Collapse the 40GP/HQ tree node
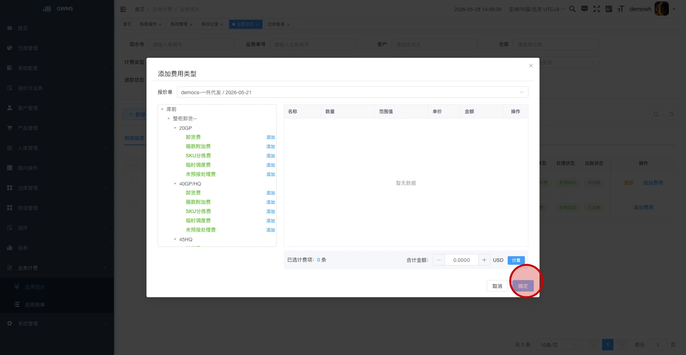Image resolution: width=686 pixels, height=355 pixels. pos(175,184)
